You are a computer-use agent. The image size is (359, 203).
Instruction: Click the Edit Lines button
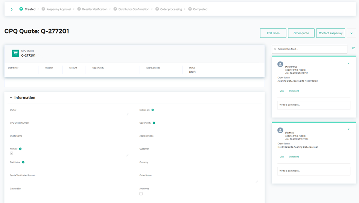273,33
